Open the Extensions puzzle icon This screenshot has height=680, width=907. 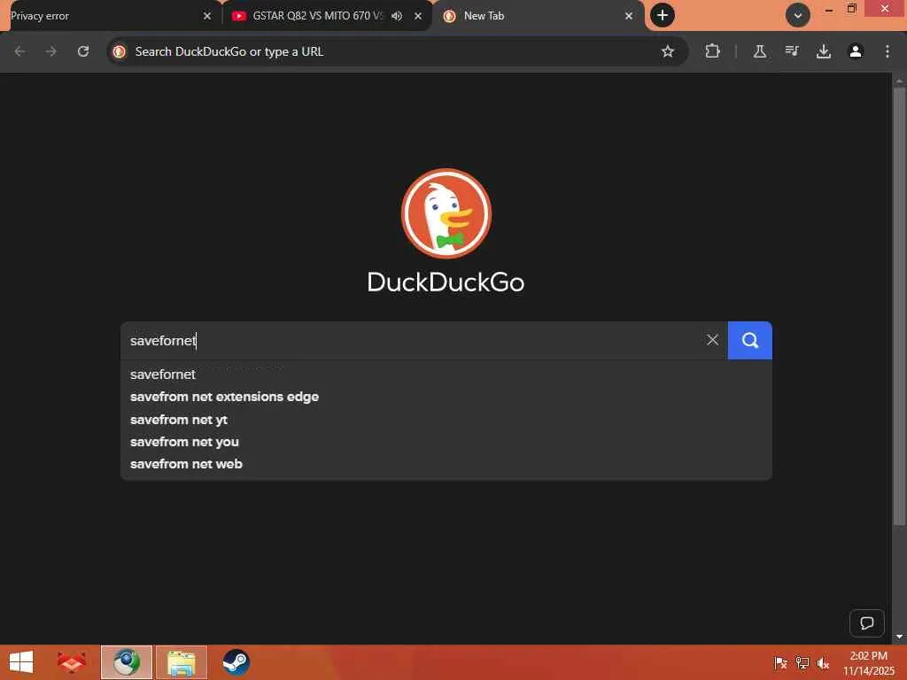pyautogui.click(x=712, y=51)
